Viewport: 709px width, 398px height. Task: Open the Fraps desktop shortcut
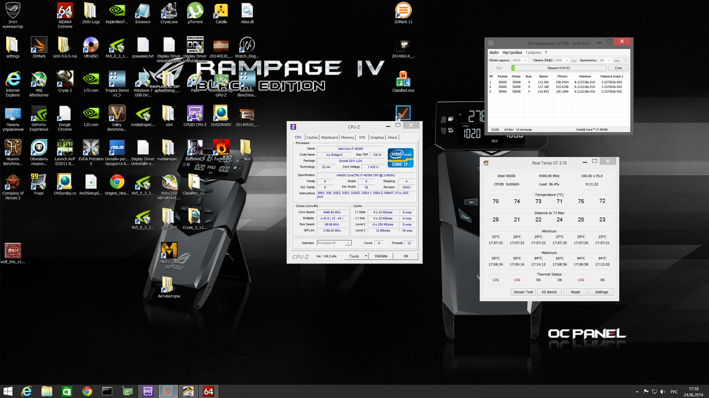(39, 184)
